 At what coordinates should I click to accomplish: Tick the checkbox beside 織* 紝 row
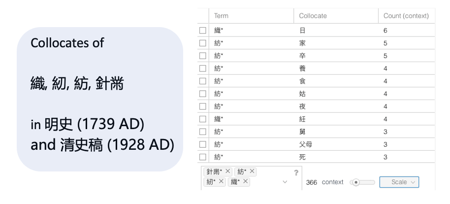[x=203, y=119]
